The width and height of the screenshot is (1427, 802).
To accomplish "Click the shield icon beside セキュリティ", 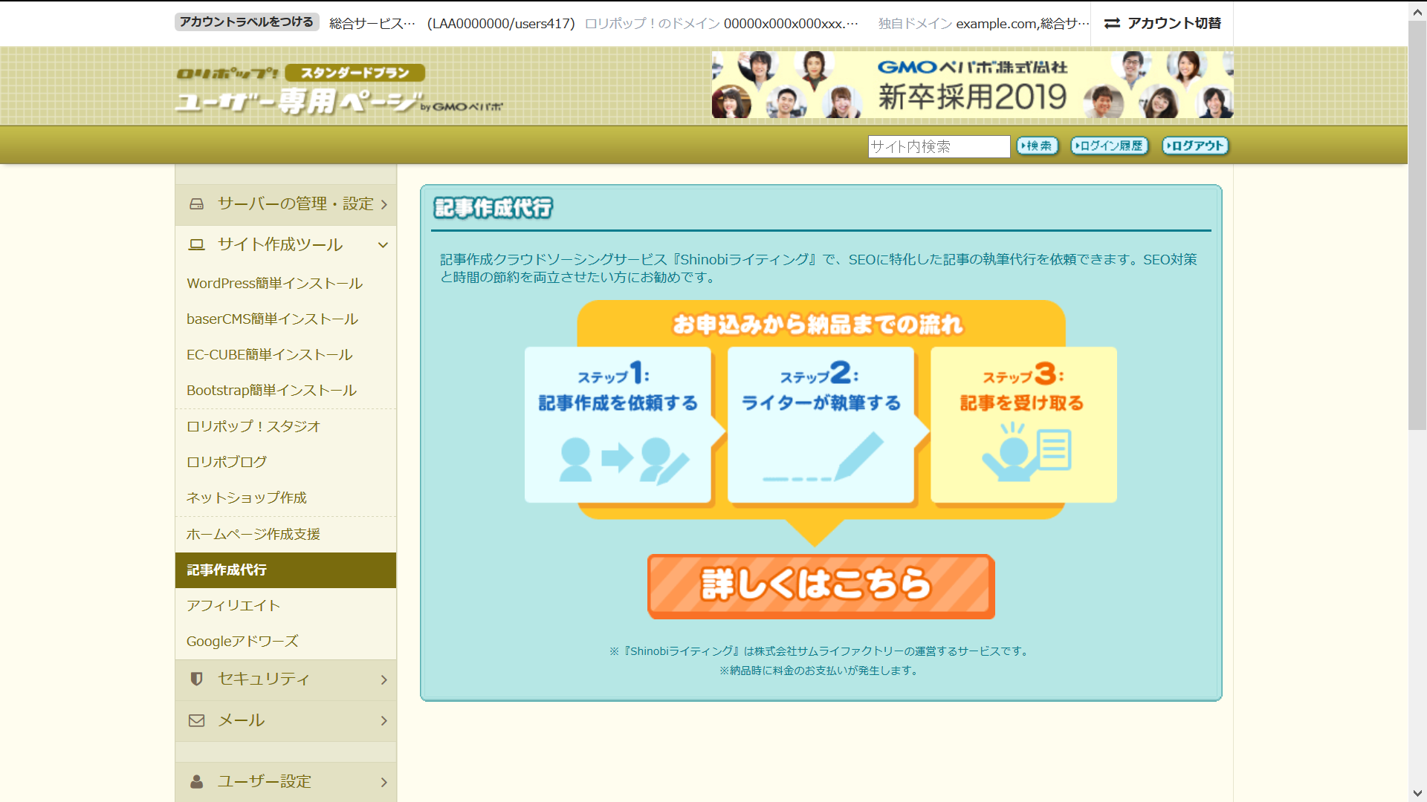I will click(196, 679).
